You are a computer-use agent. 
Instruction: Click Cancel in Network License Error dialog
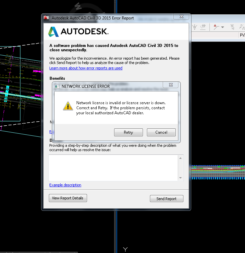pyautogui.click(x=161, y=132)
